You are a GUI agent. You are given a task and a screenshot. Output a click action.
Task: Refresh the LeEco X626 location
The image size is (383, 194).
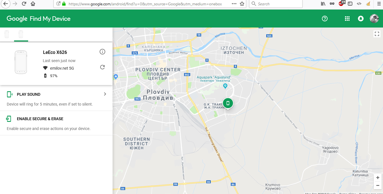pyautogui.click(x=102, y=67)
